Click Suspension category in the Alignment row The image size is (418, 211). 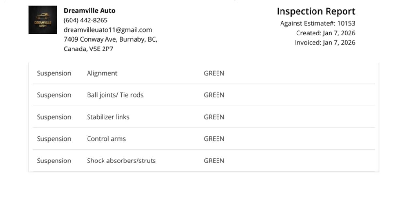pyautogui.click(x=54, y=73)
